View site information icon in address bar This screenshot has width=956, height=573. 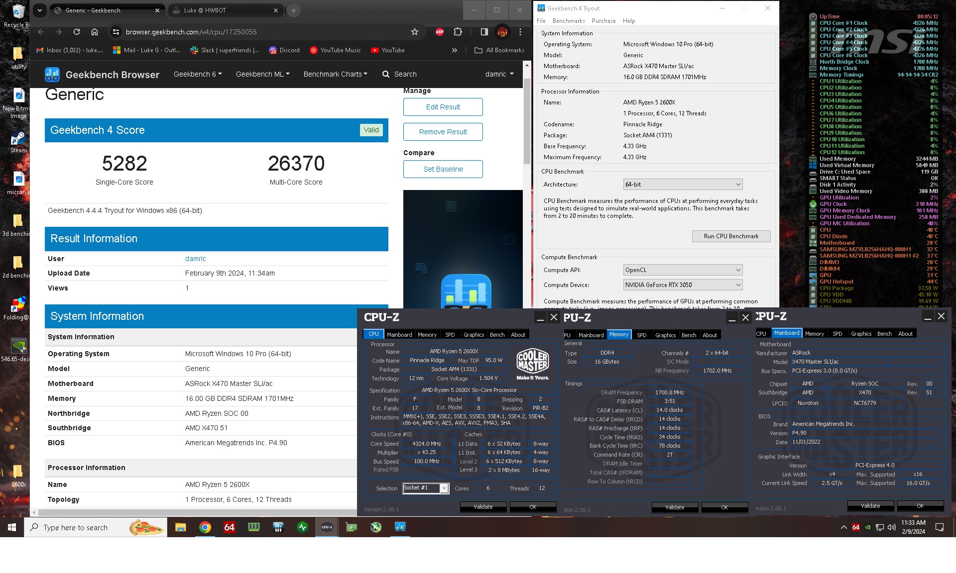pos(116,32)
